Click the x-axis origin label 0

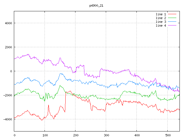tap(14, 135)
